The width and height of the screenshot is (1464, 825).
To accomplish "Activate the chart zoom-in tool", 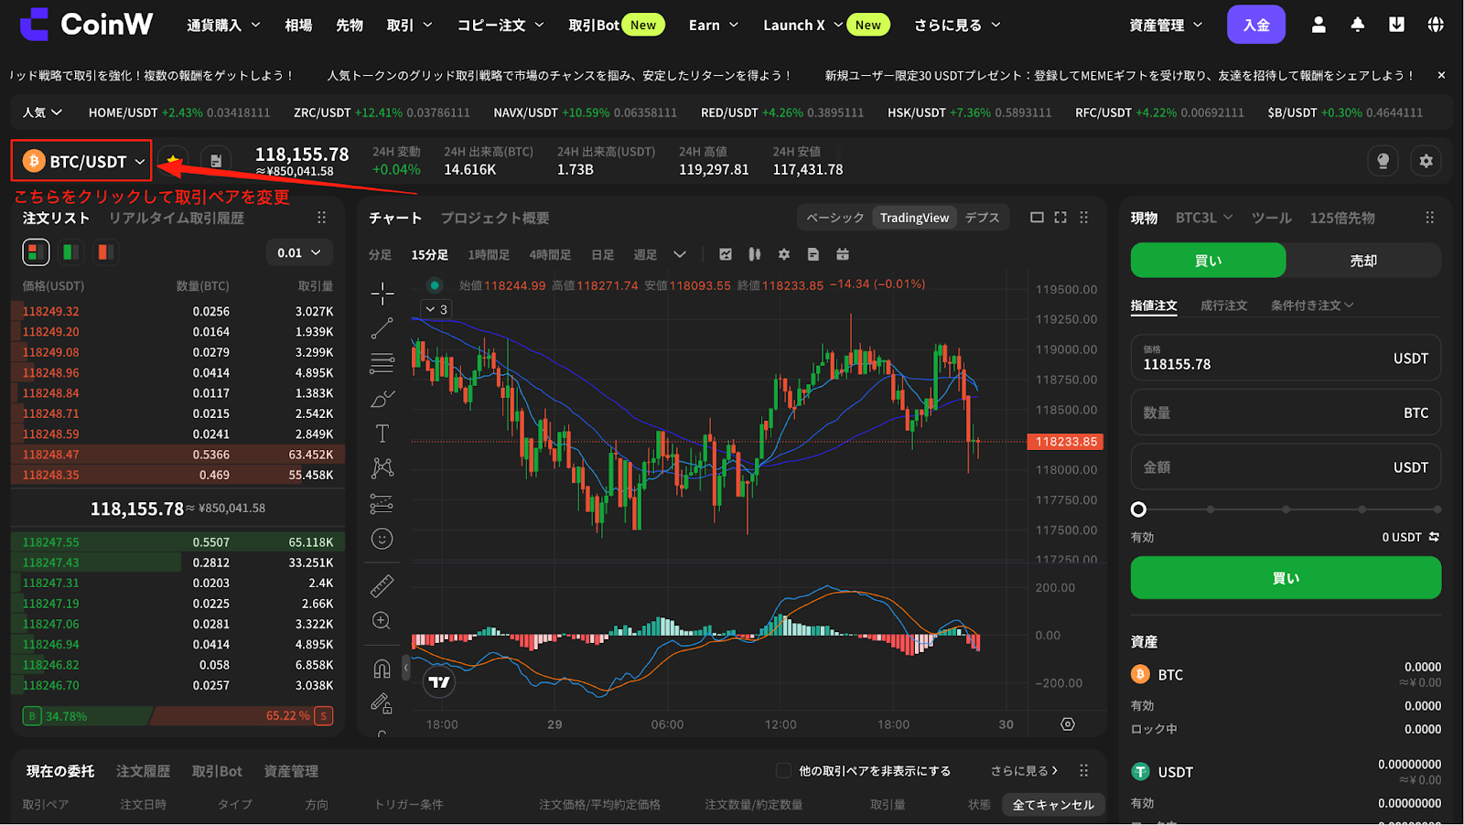I will tap(382, 621).
